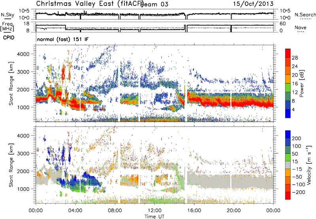Click the 1000 tick of power panel

tap(23, 107)
